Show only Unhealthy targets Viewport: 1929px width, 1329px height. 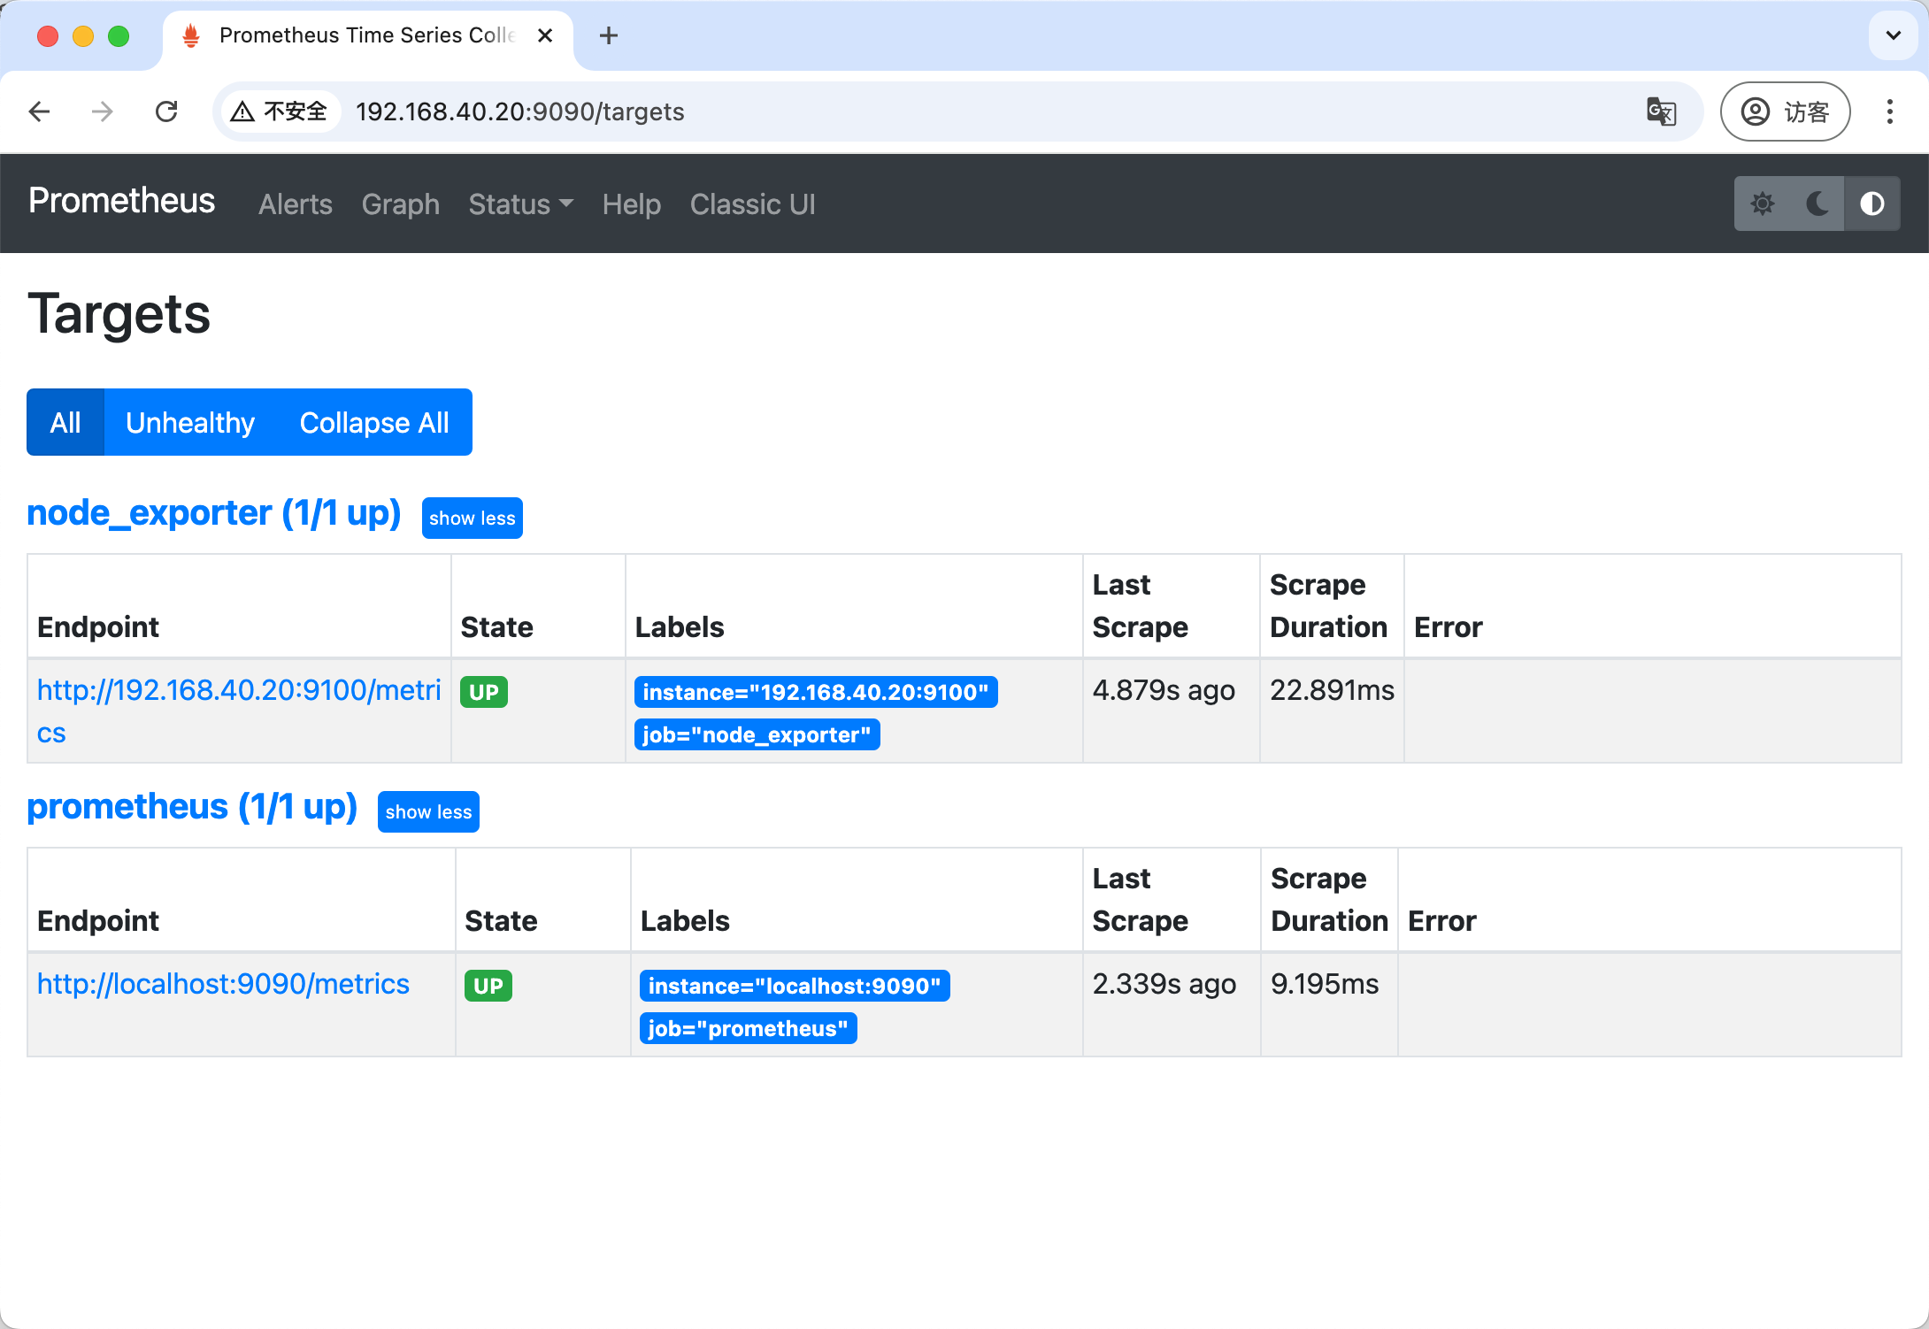click(190, 422)
